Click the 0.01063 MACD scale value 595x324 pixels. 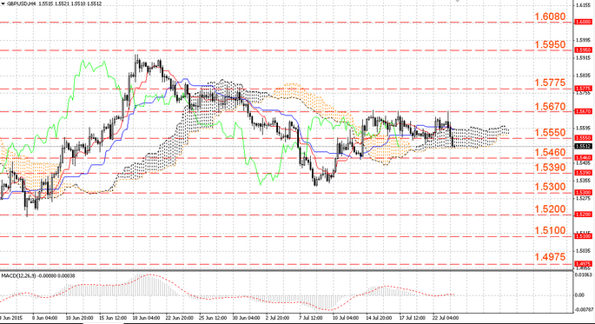coord(583,274)
